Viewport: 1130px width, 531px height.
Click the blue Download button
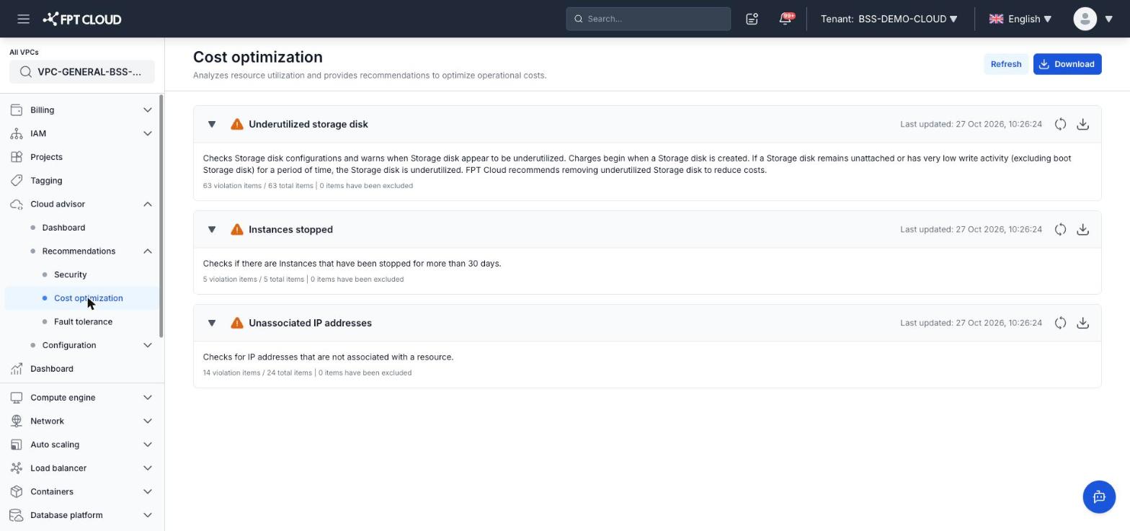[1067, 64]
